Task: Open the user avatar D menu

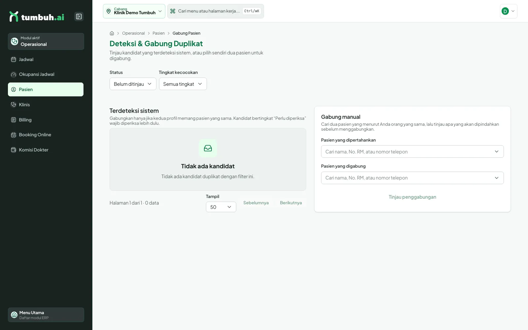Action: tap(509, 11)
